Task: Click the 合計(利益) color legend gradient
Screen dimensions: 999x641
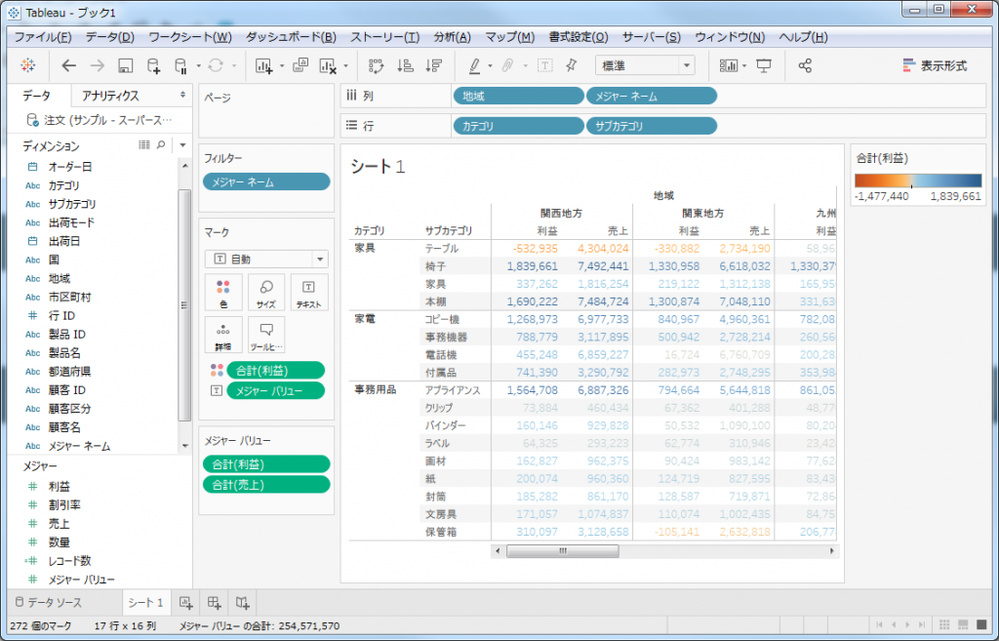Action: click(918, 180)
